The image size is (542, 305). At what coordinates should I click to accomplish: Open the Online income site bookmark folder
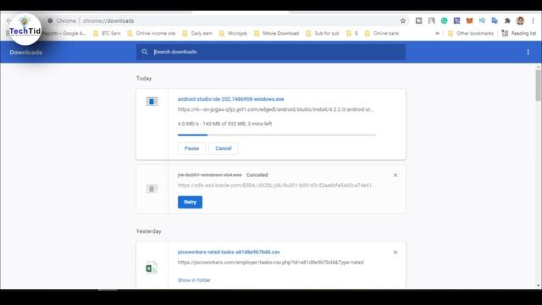[152, 33]
